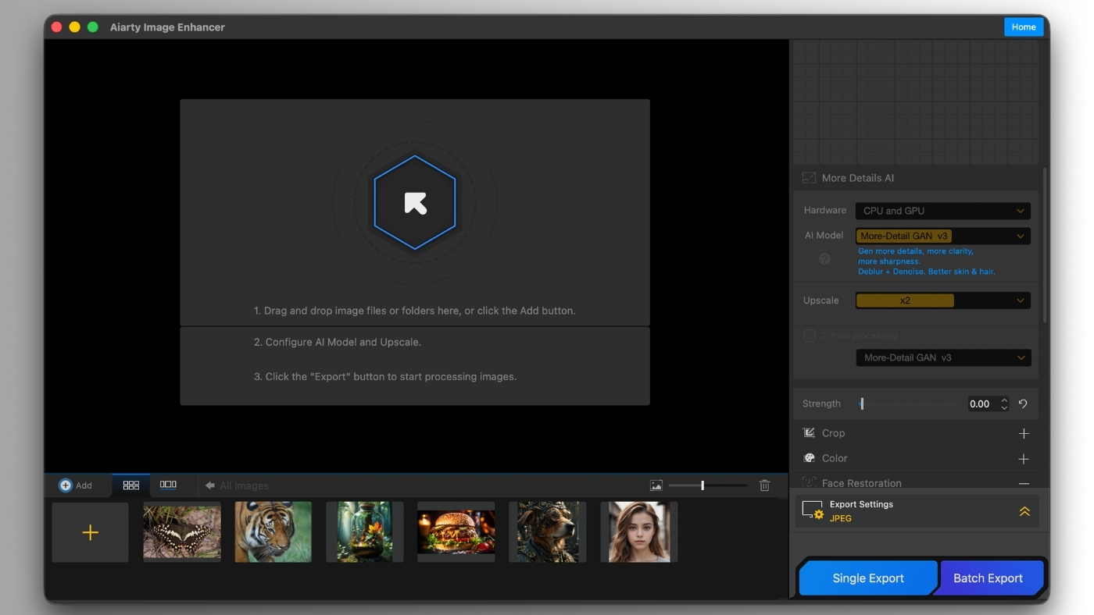Viewport: 1094px width, 615px height.
Task: Go back to All Images
Action: coord(237,485)
